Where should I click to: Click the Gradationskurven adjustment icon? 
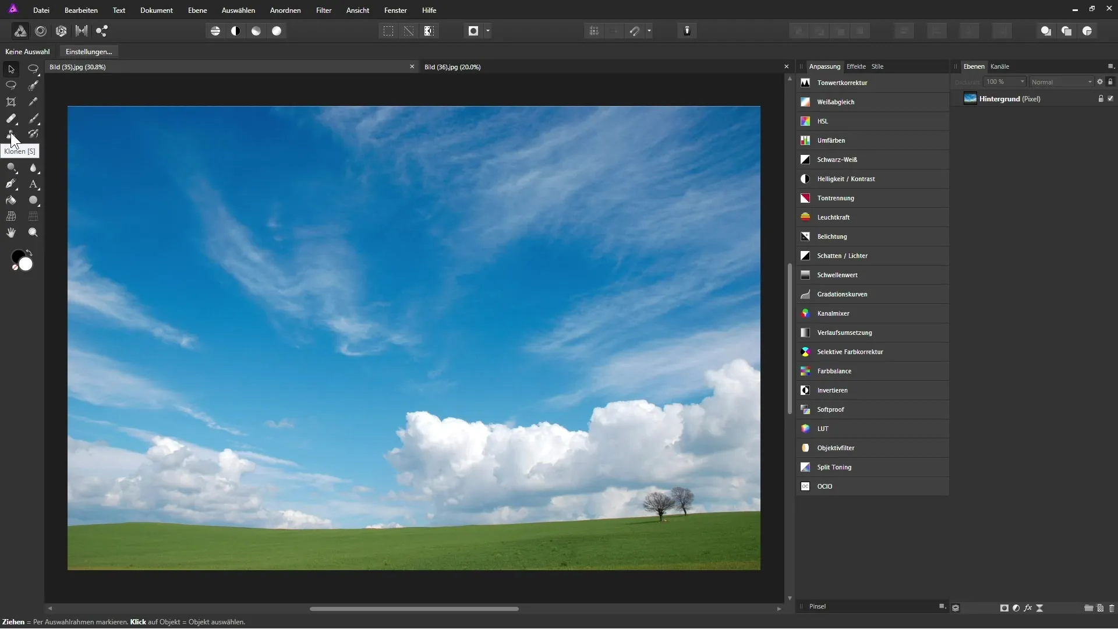click(x=805, y=294)
